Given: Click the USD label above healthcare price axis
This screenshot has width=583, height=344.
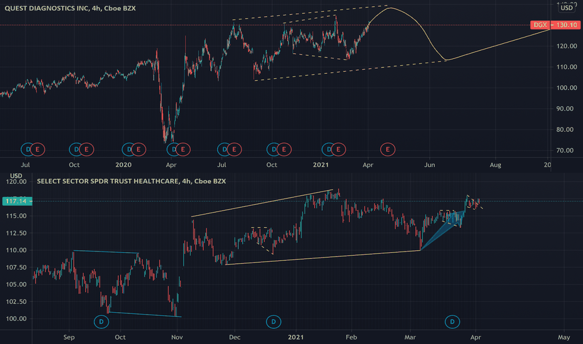Looking at the screenshot, I should pyautogui.click(x=16, y=176).
